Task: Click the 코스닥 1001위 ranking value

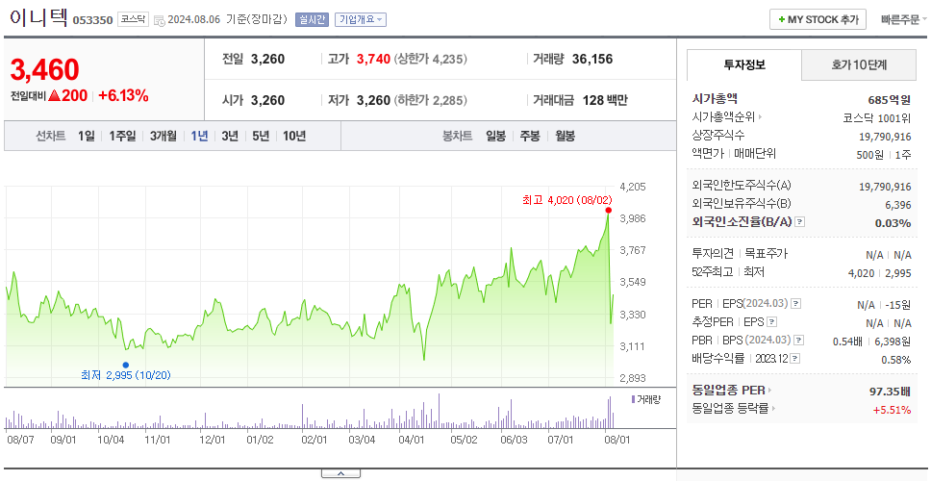Action: pos(877,117)
